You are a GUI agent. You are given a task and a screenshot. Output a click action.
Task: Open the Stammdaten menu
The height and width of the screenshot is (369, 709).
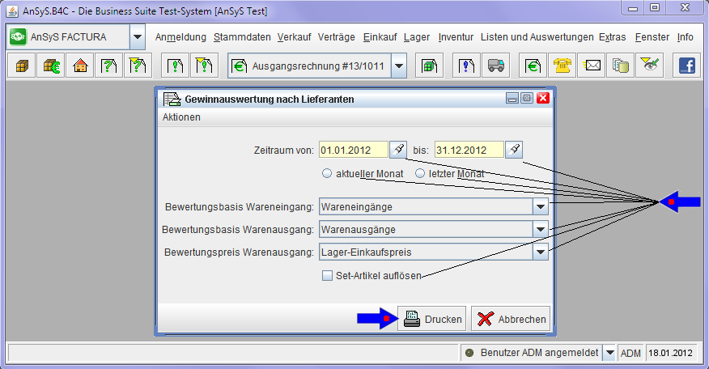click(x=242, y=37)
